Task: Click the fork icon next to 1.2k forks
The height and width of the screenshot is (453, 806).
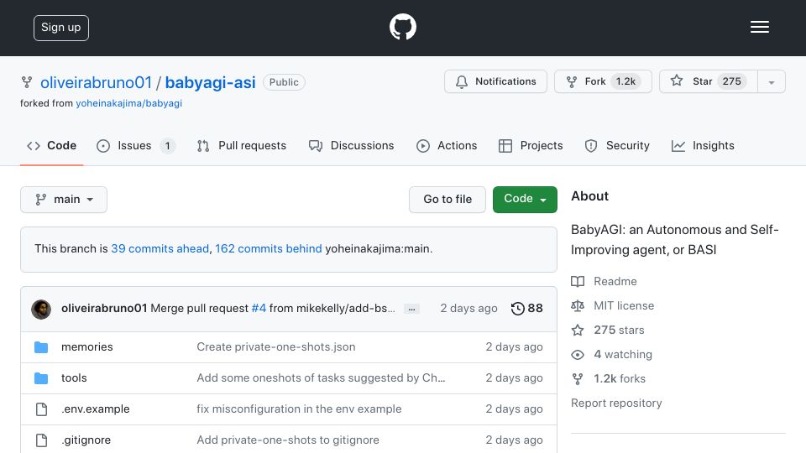Action: pyautogui.click(x=578, y=379)
